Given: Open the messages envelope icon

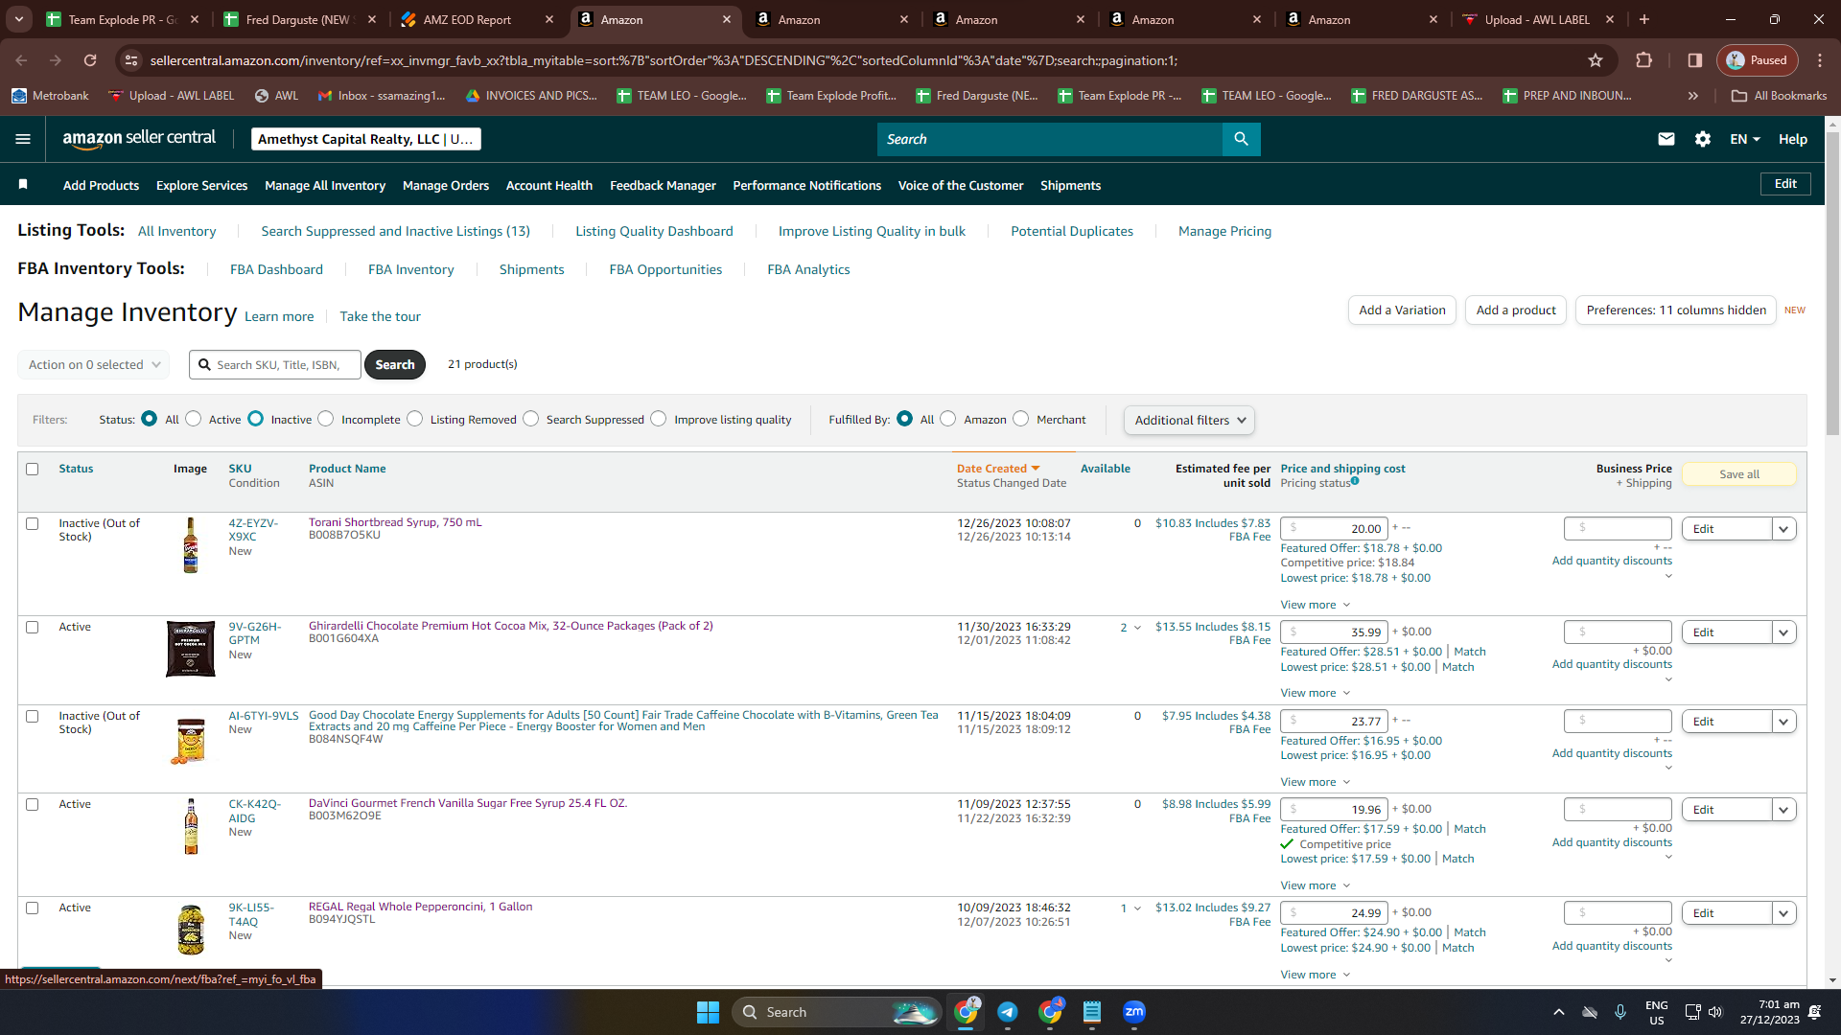Looking at the screenshot, I should [1666, 139].
